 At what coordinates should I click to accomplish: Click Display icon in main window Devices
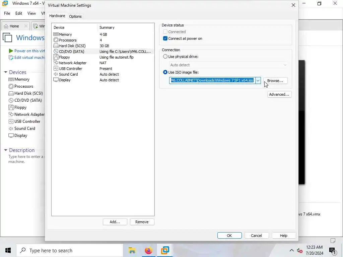click(x=11, y=136)
